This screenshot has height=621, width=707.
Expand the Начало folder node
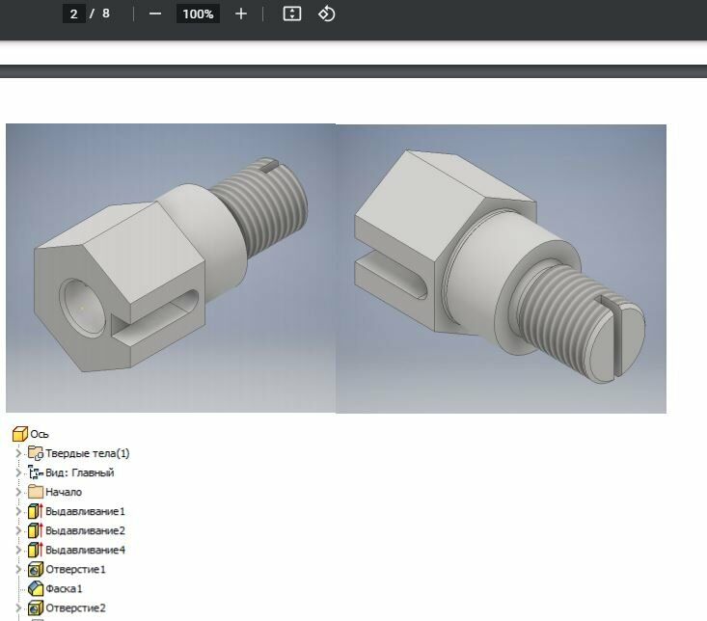click(x=18, y=492)
